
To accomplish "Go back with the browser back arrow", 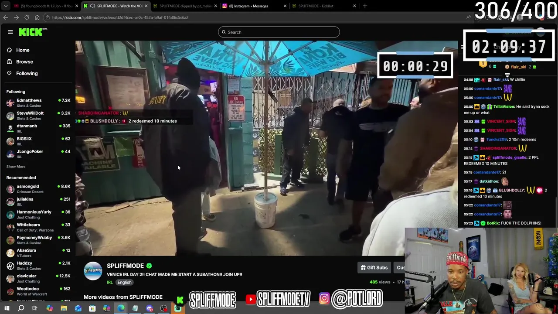I will (6, 17).
